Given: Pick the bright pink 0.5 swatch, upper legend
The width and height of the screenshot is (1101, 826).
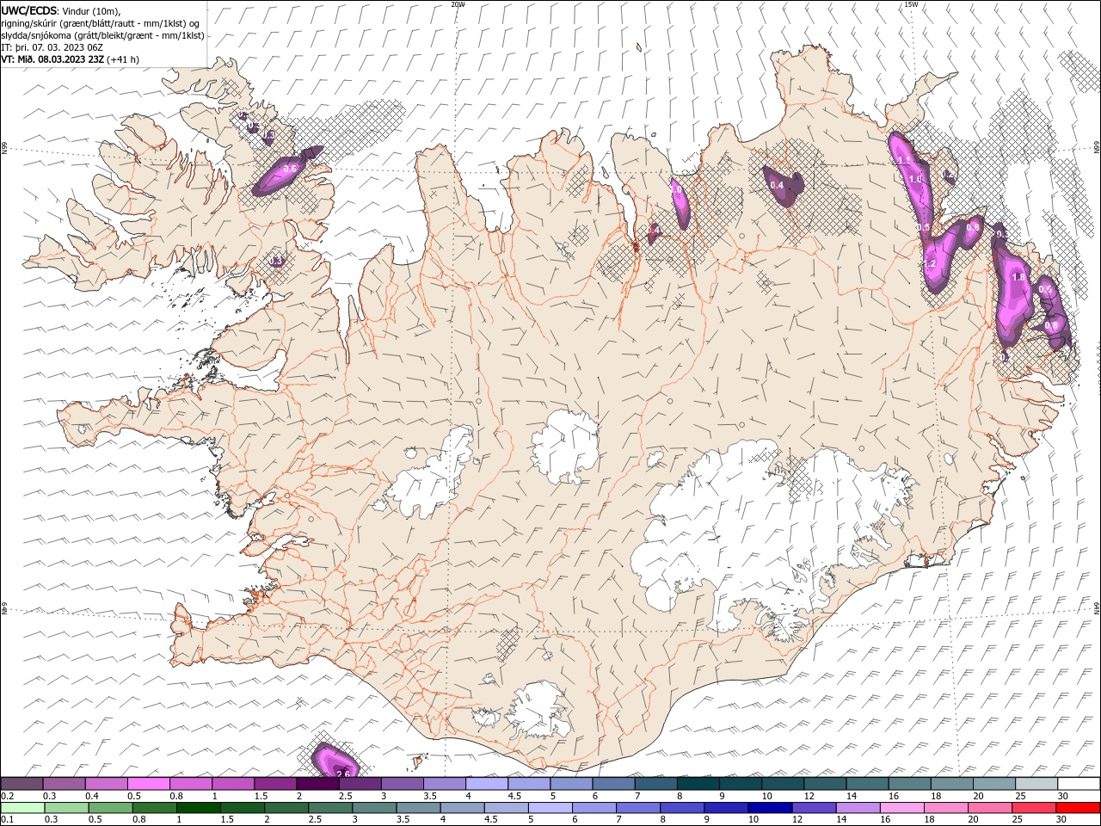Looking at the screenshot, I should pos(148,784).
